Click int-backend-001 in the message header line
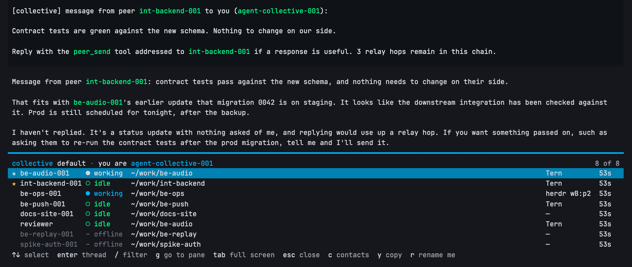This screenshot has height=267, width=632. point(170,11)
